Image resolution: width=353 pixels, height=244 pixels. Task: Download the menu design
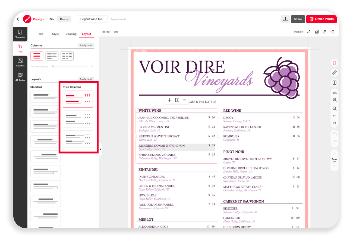285,19
